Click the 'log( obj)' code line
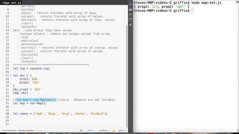 [21, 93]
